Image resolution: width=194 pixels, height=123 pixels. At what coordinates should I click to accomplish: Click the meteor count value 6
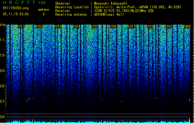(44, 14)
